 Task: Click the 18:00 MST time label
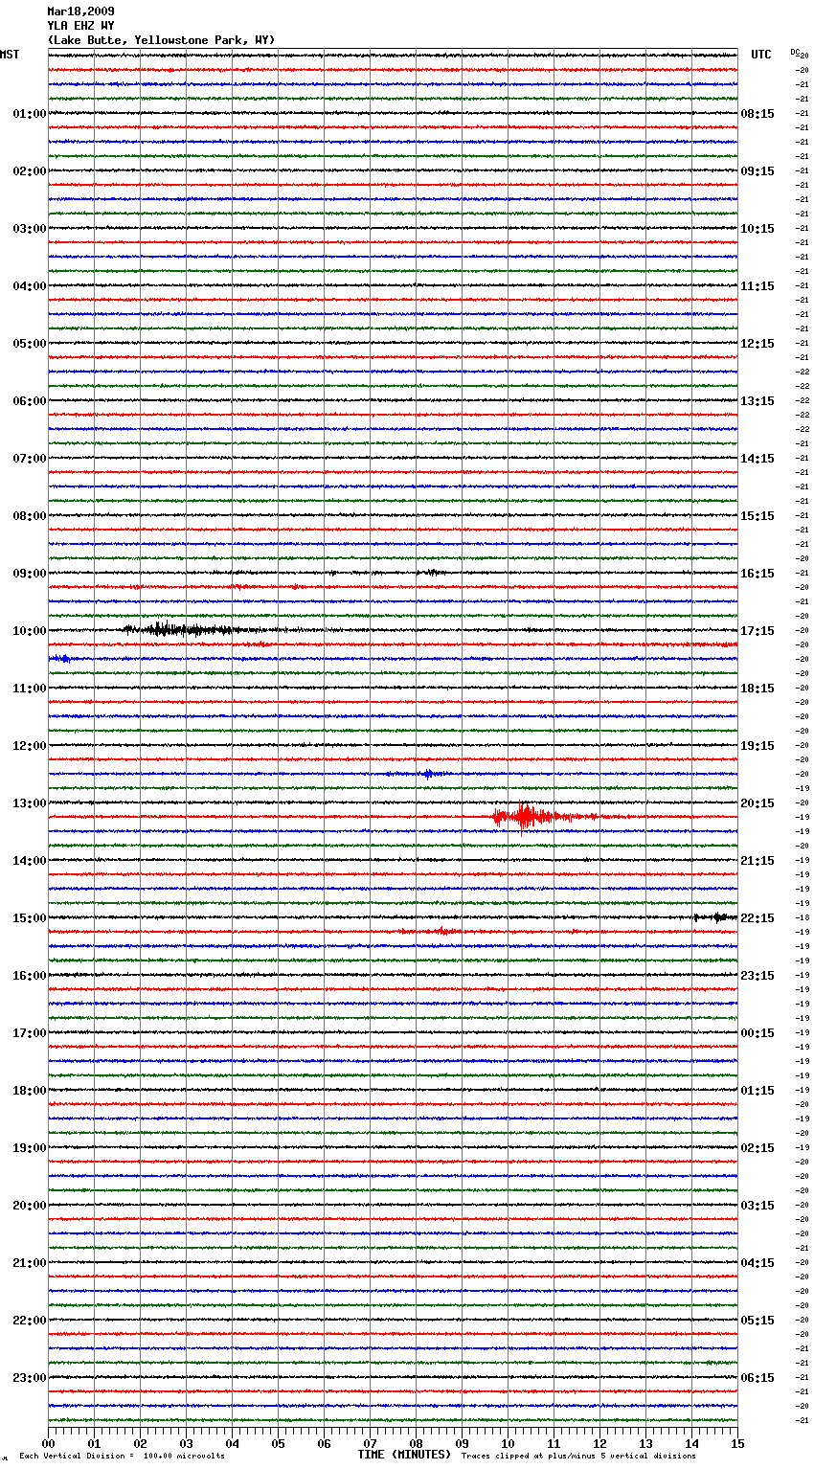click(30, 1091)
